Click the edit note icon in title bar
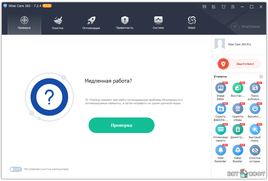This screenshot has width=268, height=181. [x=214, y=7]
